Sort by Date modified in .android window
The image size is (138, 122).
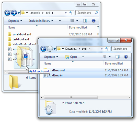click(x=78, y=27)
